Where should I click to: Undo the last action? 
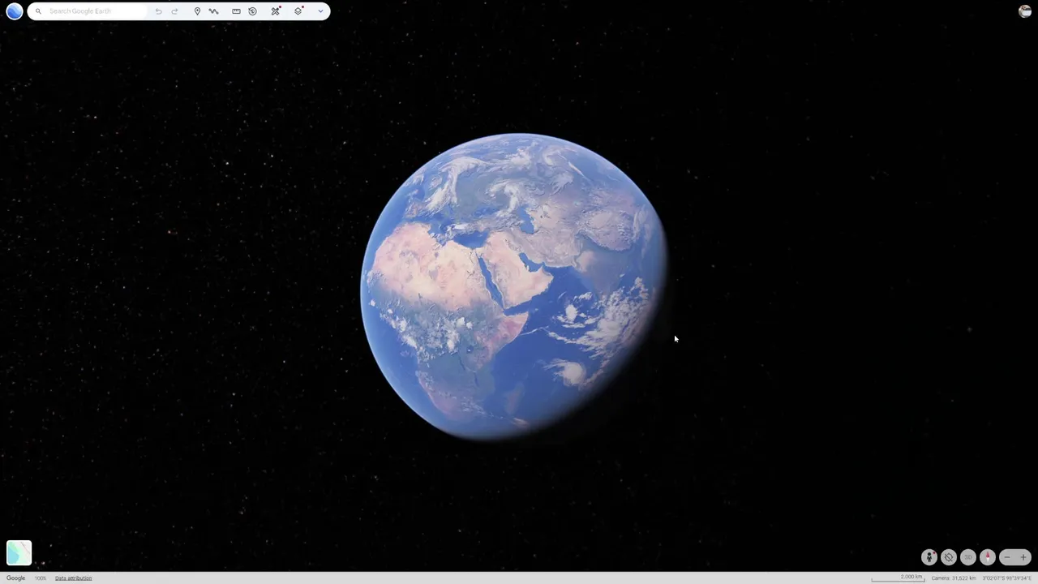(x=158, y=11)
